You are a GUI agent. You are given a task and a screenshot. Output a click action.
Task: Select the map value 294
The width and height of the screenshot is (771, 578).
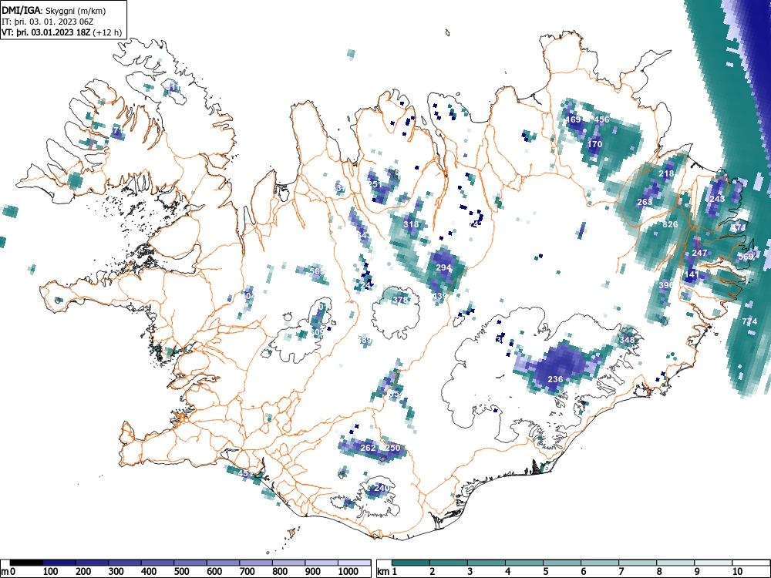[443, 268]
